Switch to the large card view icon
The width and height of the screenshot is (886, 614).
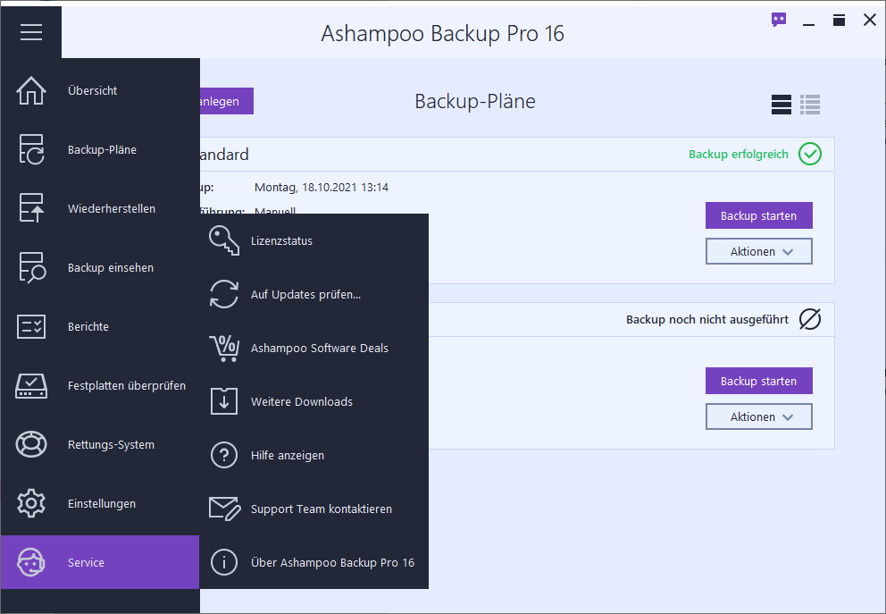pyautogui.click(x=782, y=105)
